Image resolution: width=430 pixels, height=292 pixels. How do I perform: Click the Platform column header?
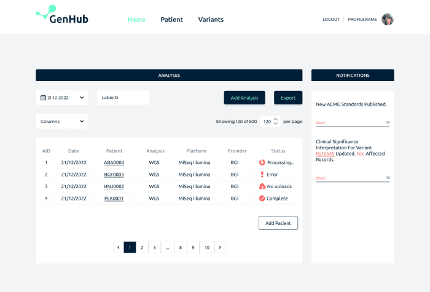click(196, 151)
